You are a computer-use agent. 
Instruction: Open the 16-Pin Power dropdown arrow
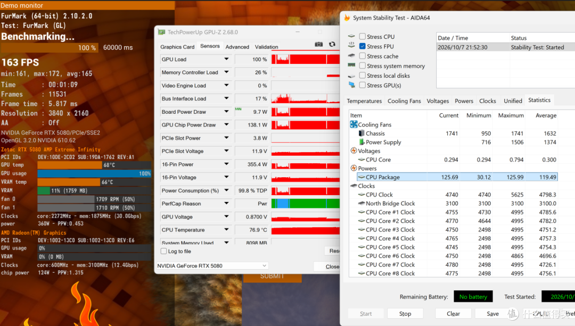pos(226,164)
